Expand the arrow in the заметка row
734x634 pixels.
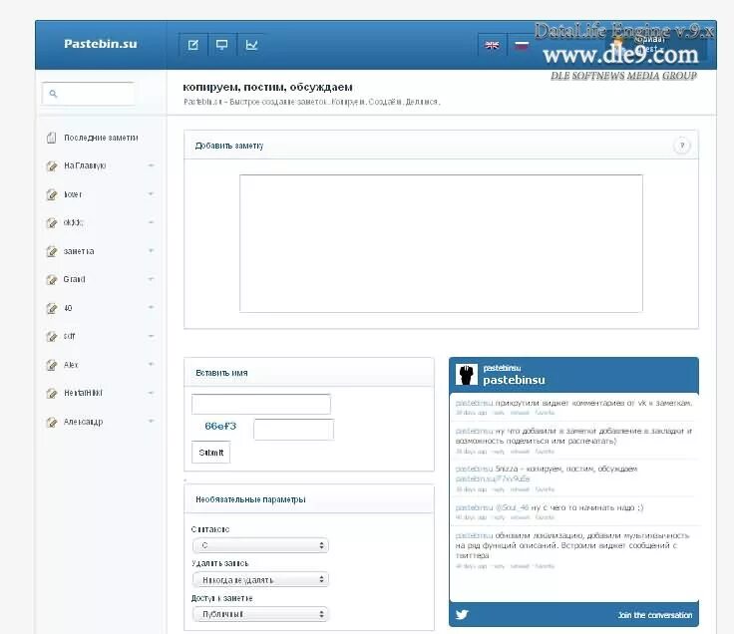click(151, 251)
